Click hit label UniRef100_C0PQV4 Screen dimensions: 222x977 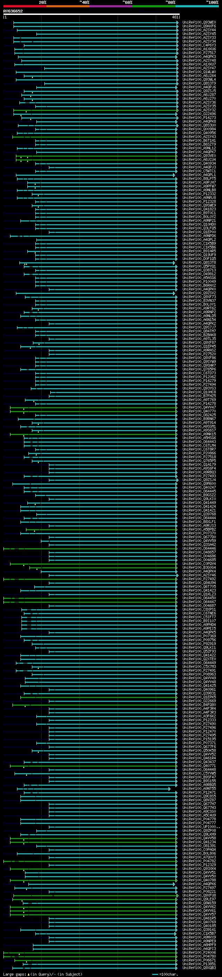tap(199, 564)
